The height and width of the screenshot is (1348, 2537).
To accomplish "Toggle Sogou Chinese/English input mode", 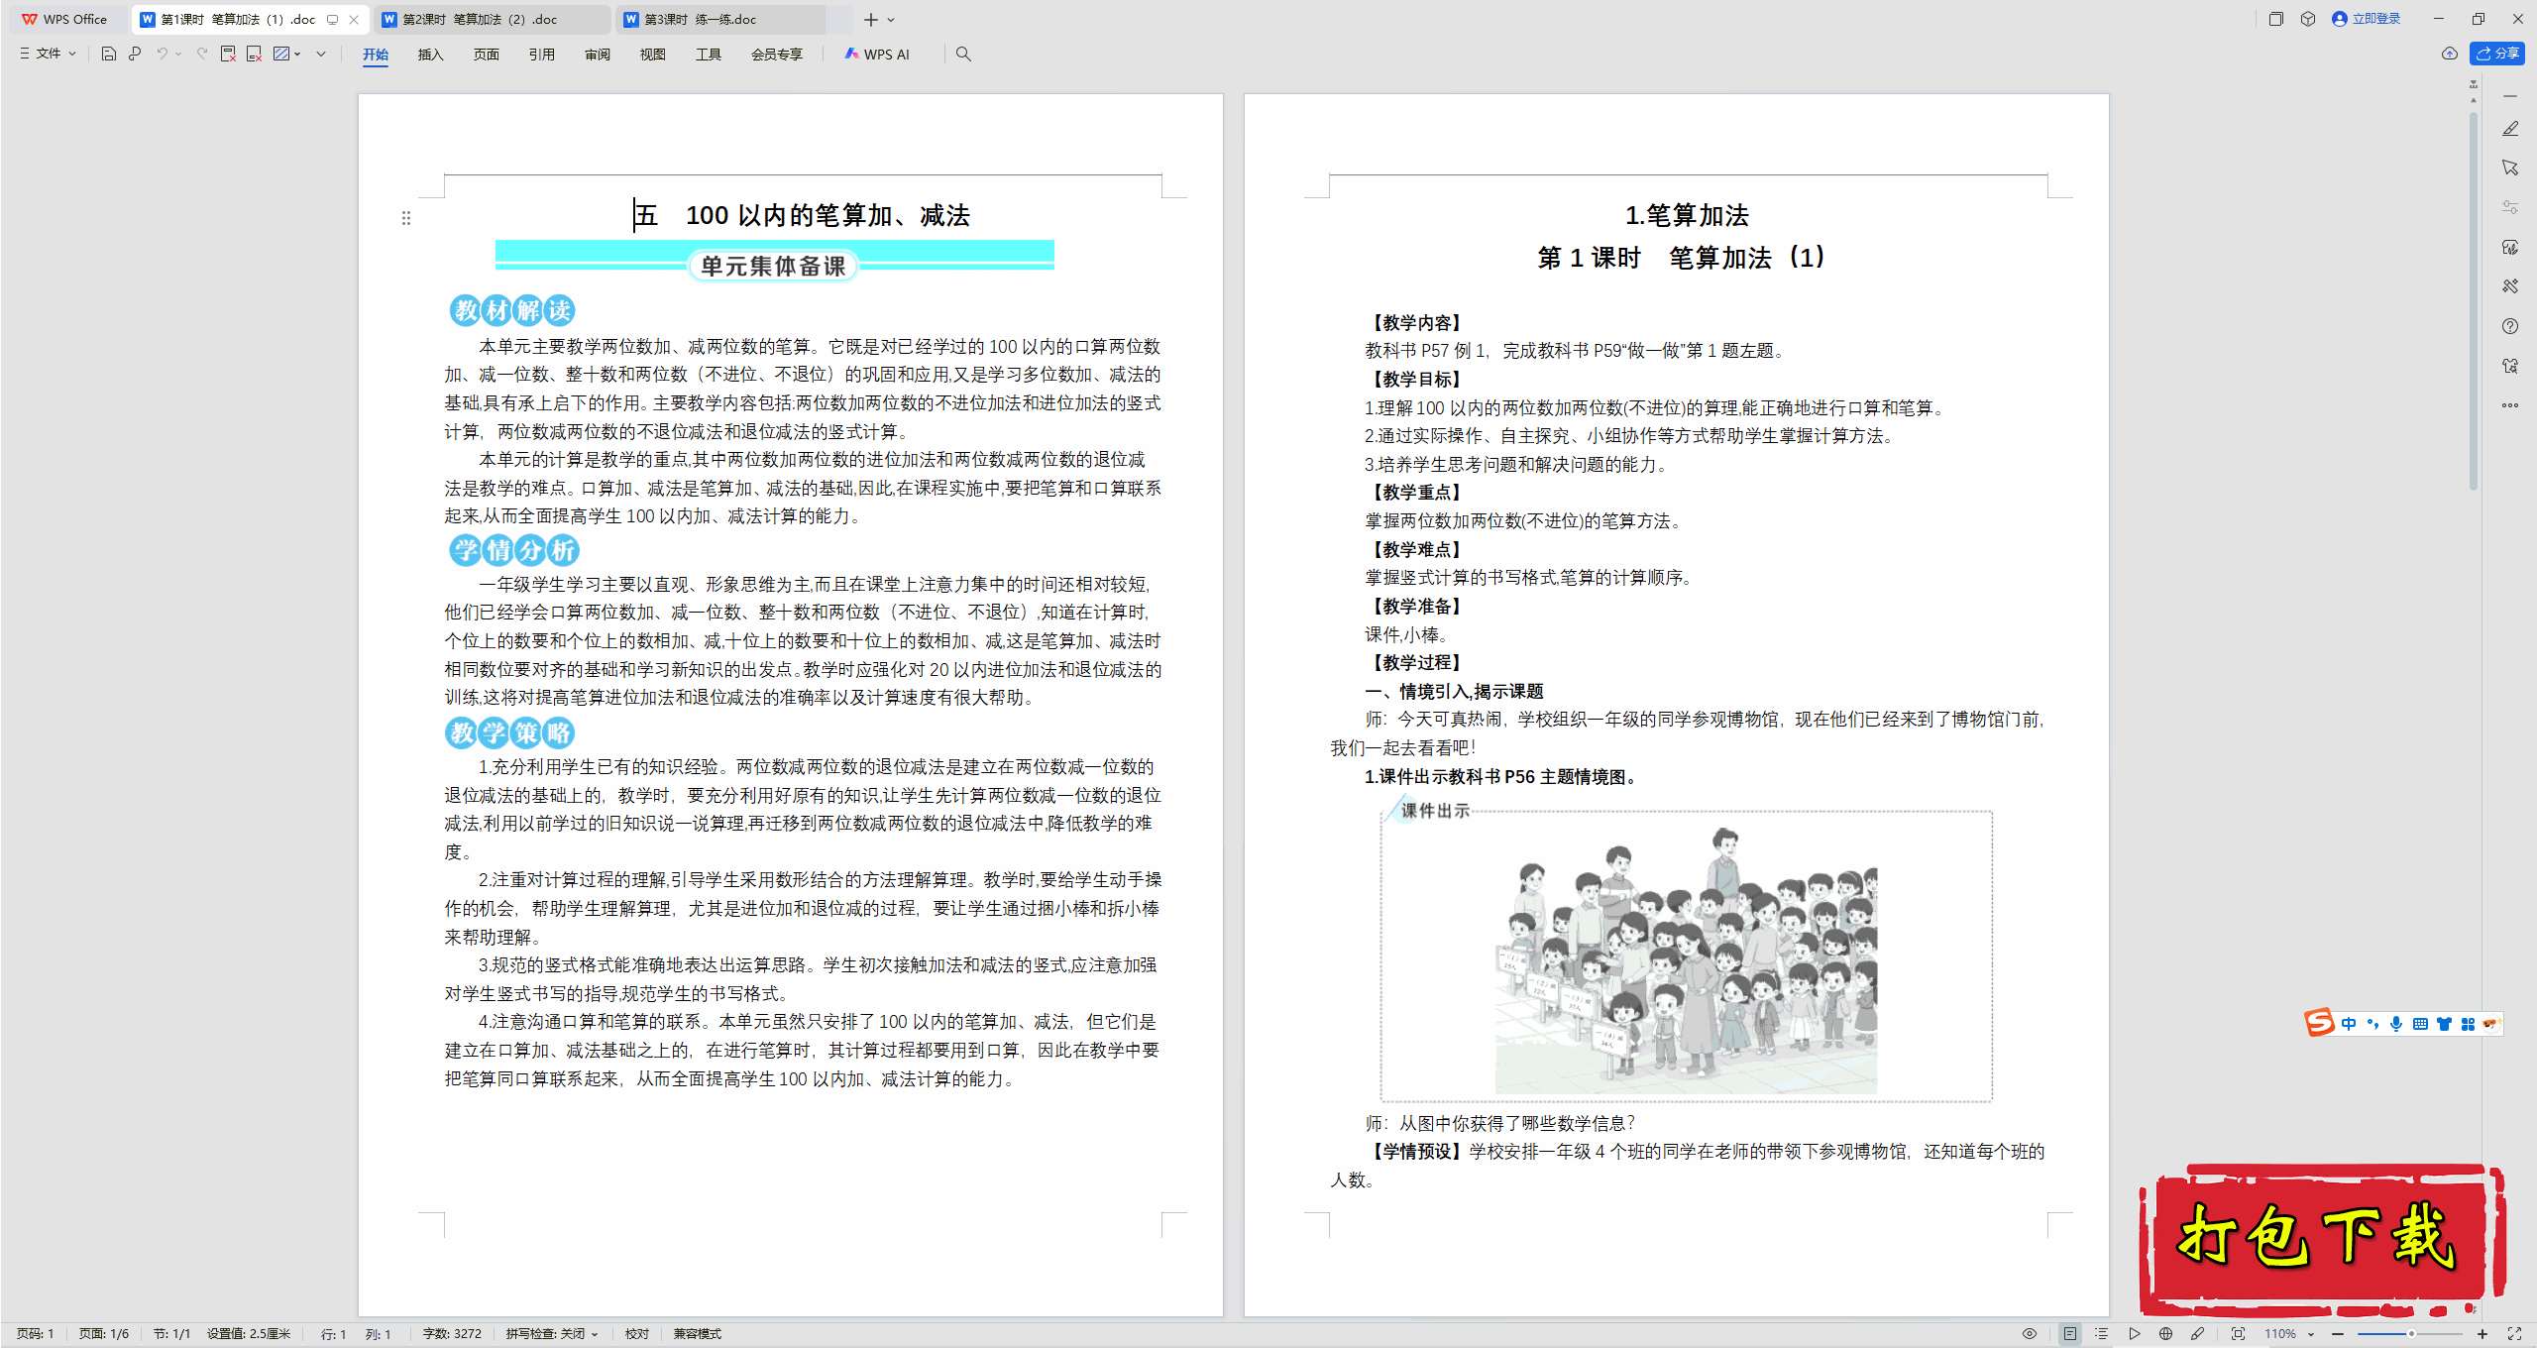I will point(2349,1024).
